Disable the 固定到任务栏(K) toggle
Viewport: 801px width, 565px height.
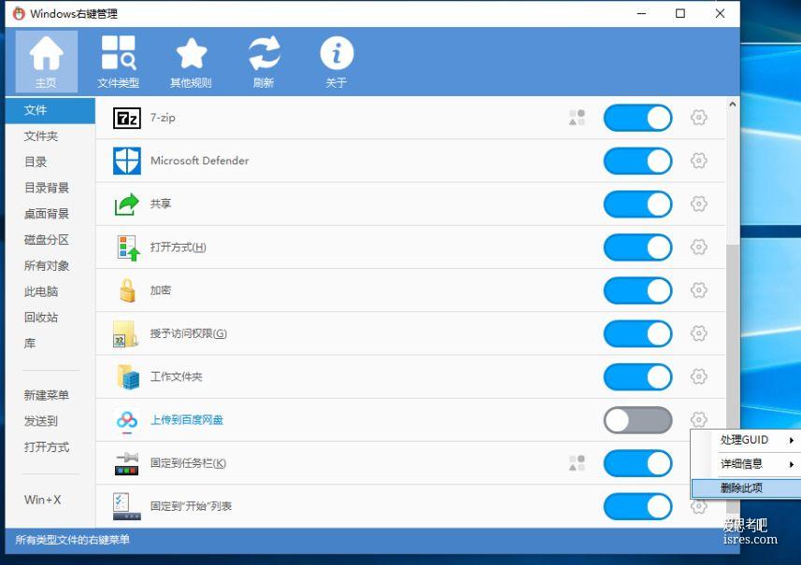pos(637,463)
